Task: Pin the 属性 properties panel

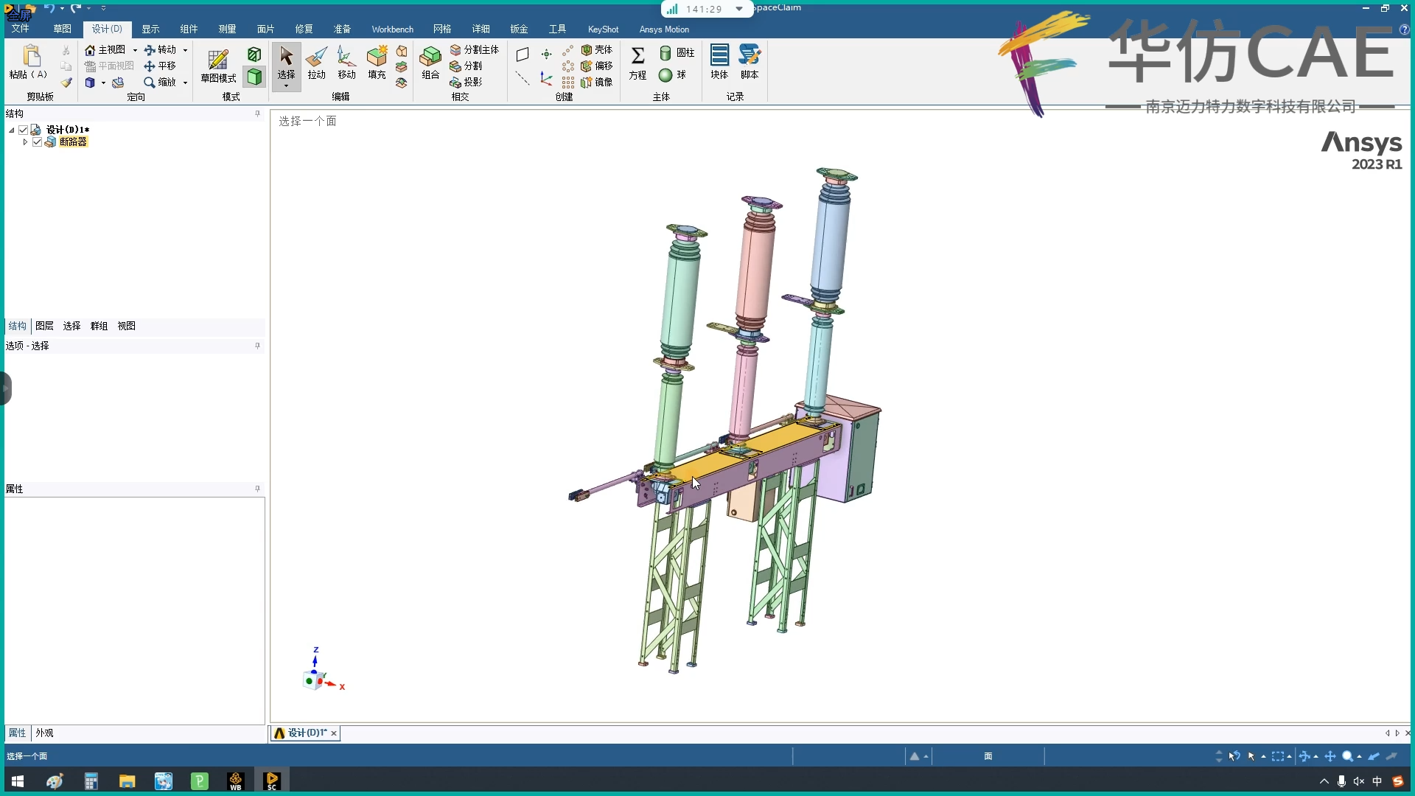Action: [257, 489]
